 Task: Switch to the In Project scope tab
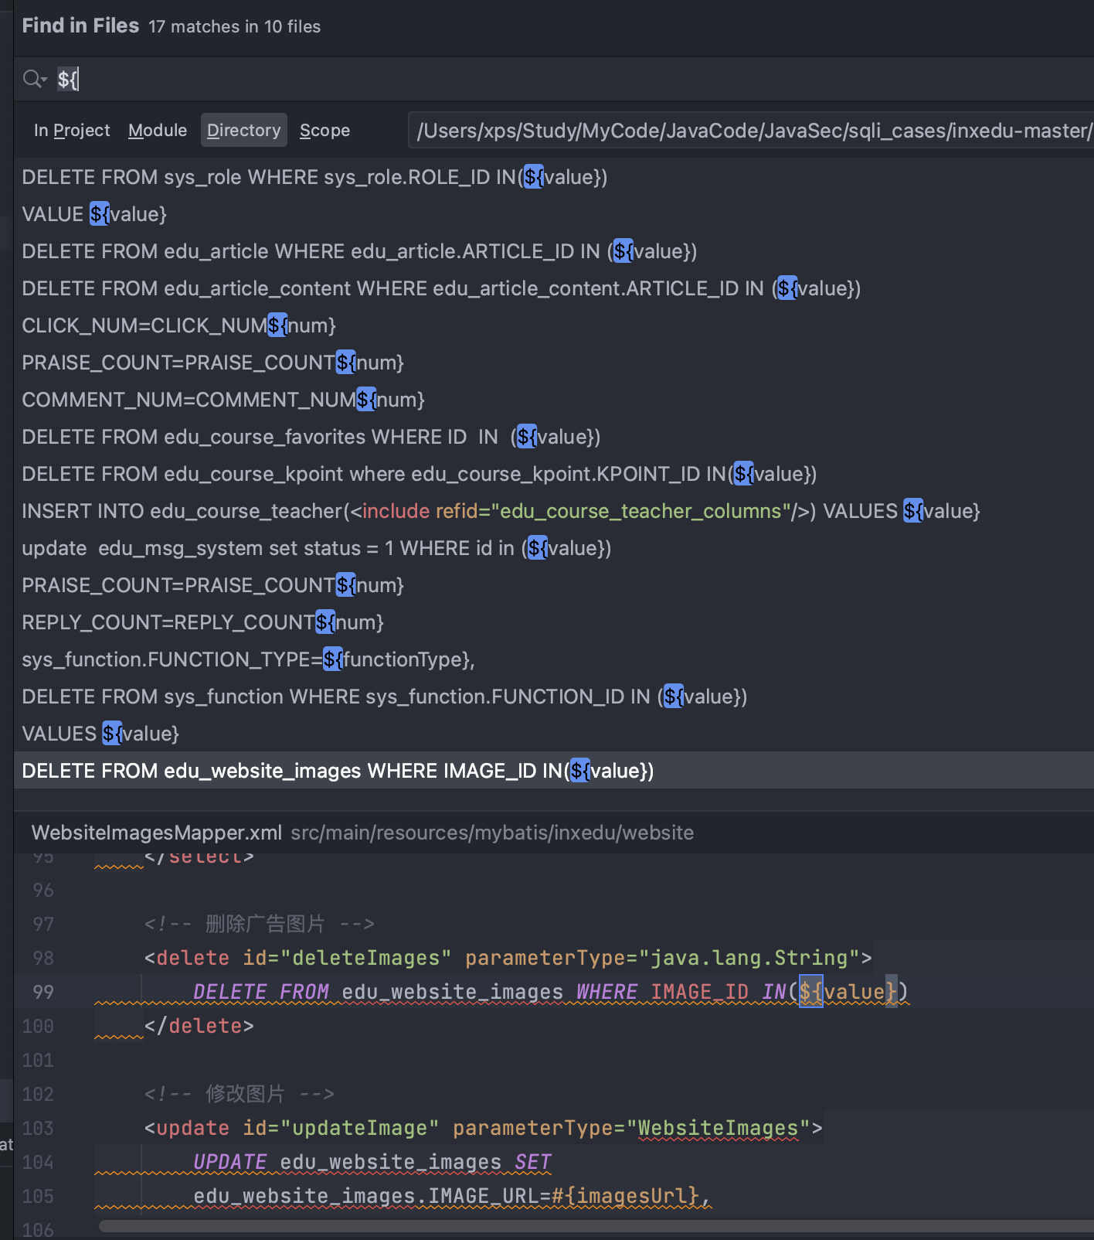[x=72, y=131]
